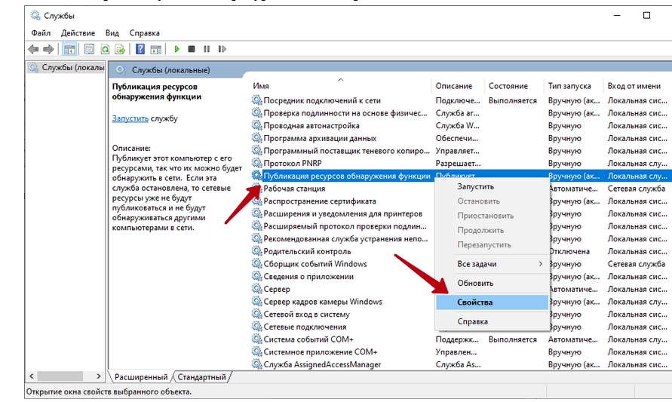Expand the 'Все задачи' submenu arrow
Screen dimensions: 672x402
540,264
